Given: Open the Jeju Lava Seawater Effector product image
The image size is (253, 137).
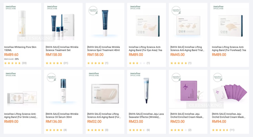Looking at the screenshot, I should (146, 91).
